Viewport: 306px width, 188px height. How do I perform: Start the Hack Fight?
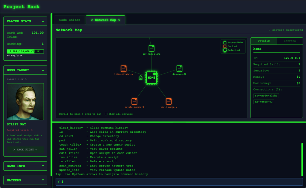click(x=25, y=149)
